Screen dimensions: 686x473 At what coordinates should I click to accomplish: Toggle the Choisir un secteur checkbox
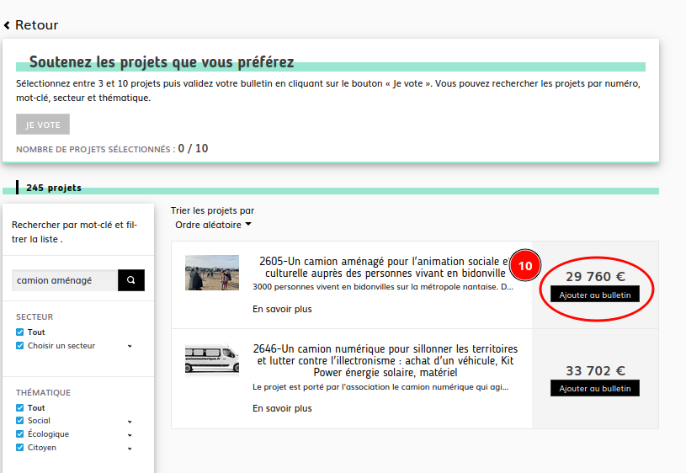(19, 346)
